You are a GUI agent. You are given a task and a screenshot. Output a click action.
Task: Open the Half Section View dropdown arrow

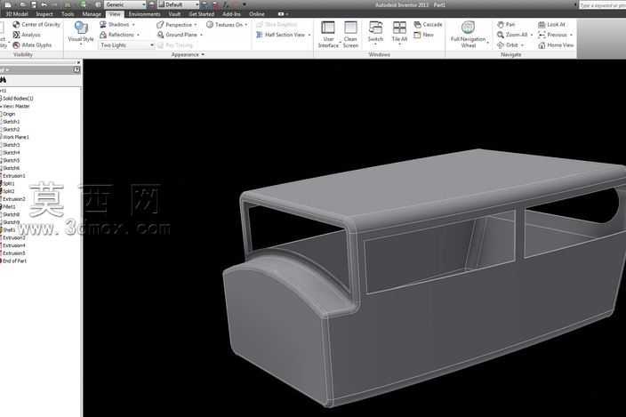(309, 35)
